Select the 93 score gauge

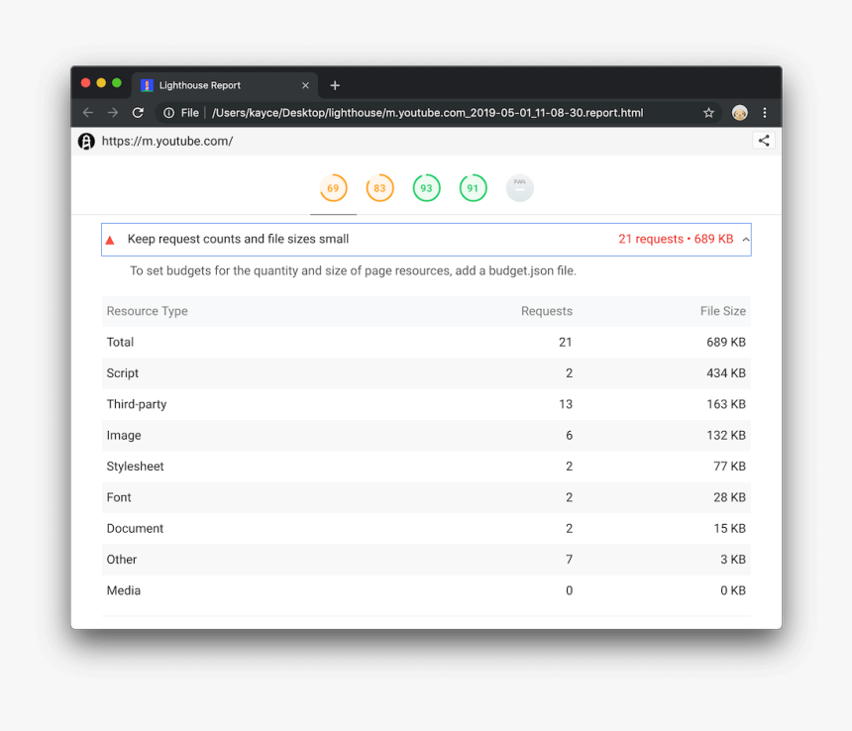[x=427, y=188]
